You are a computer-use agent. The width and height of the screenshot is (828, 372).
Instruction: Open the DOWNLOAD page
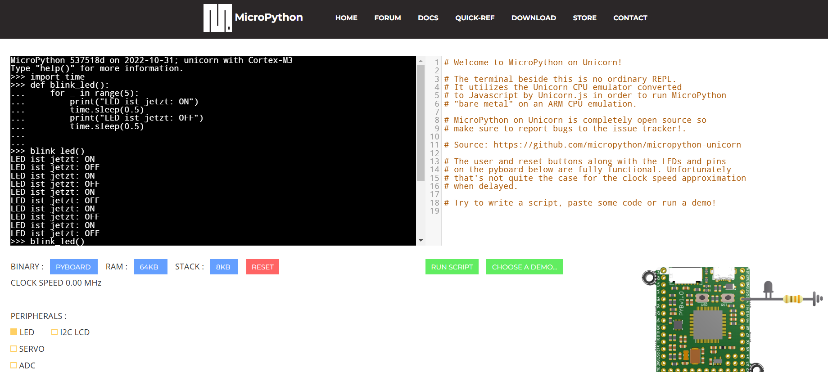(534, 18)
